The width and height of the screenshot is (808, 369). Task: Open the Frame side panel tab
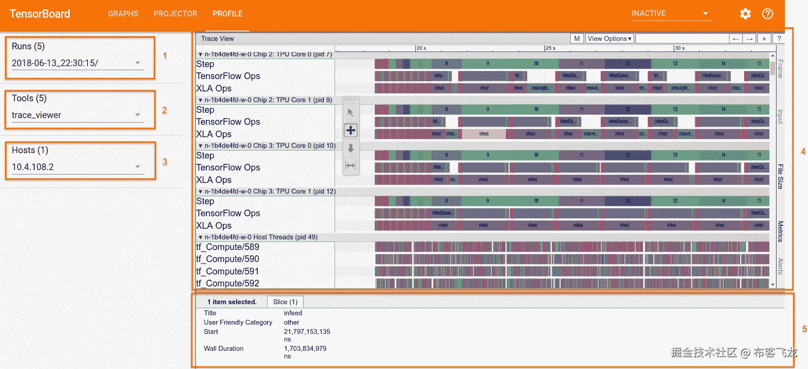(780, 69)
